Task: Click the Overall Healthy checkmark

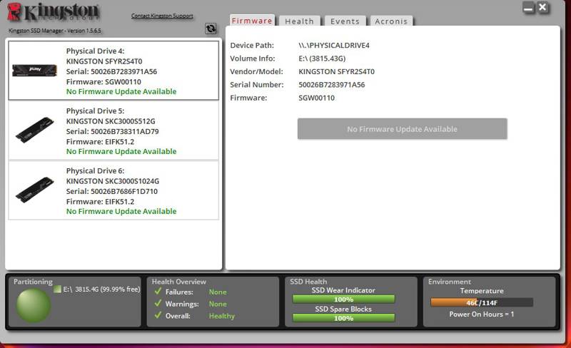Action: click(158, 315)
